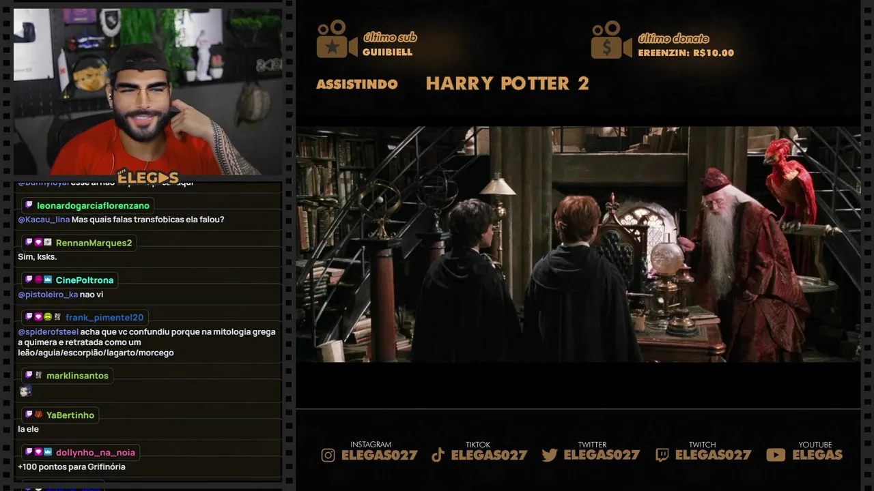Click the @pistoleiro_ka mention
This screenshot has height=491, width=874.
tap(48, 295)
